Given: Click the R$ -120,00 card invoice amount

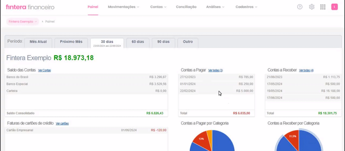Looking at the screenshot, I should [x=159, y=130].
